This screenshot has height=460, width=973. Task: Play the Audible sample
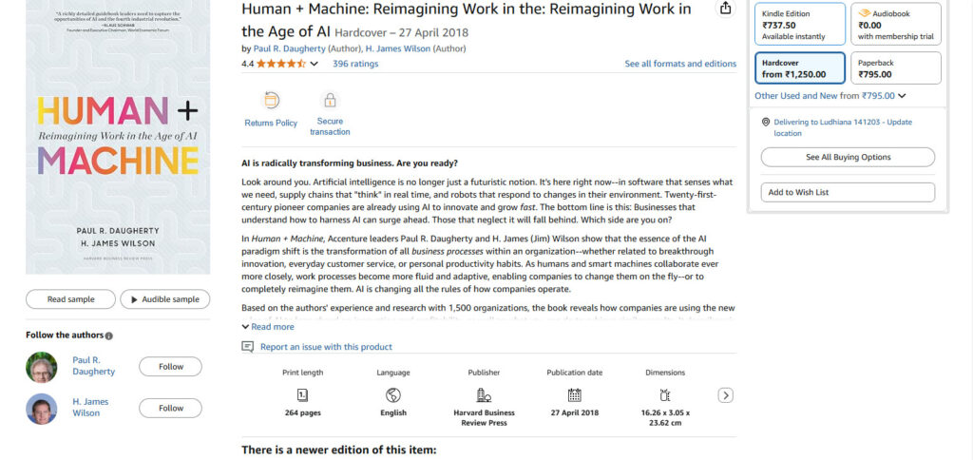click(165, 299)
